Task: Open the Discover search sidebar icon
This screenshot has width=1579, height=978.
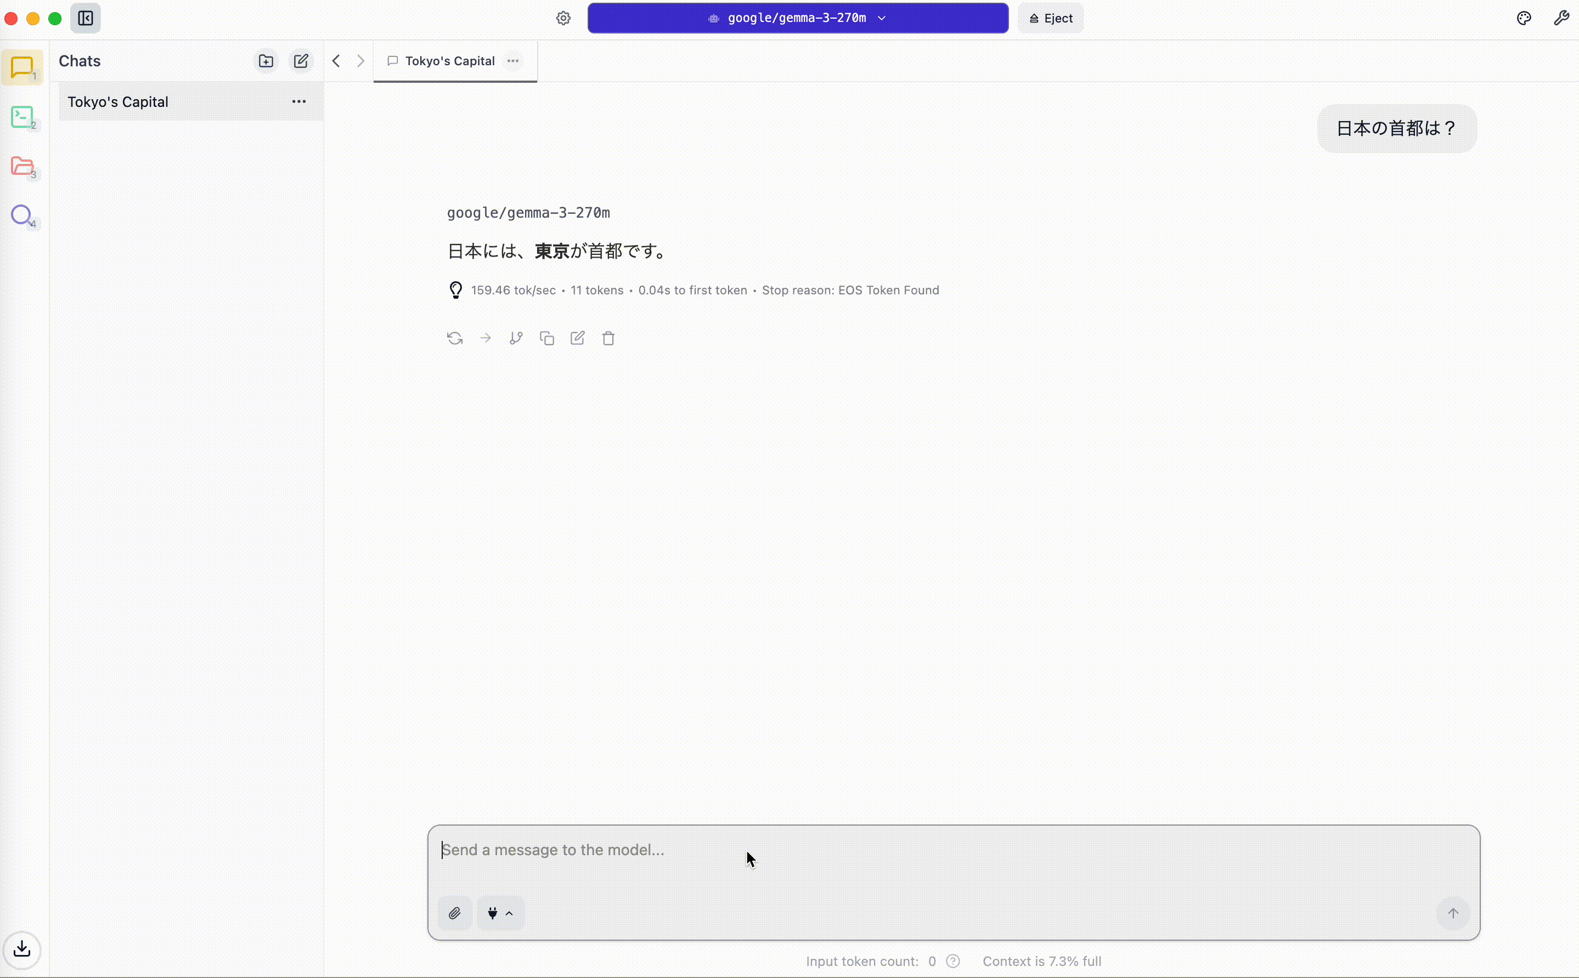Action: pyautogui.click(x=22, y=215)
